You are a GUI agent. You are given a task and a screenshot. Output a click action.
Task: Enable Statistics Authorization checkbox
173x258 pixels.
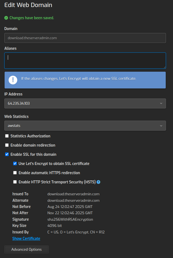tap(7, 136)
